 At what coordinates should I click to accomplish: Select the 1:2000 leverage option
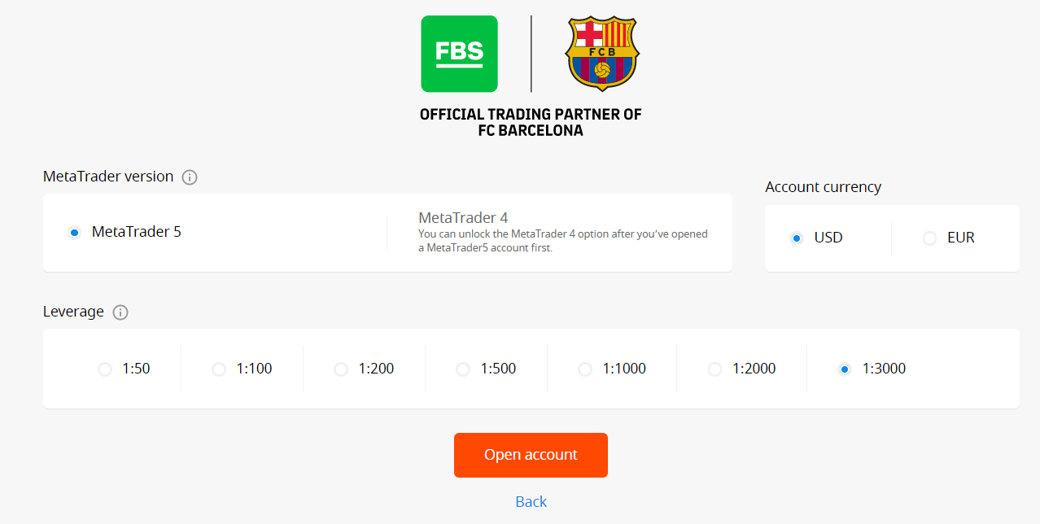(714, 369)
